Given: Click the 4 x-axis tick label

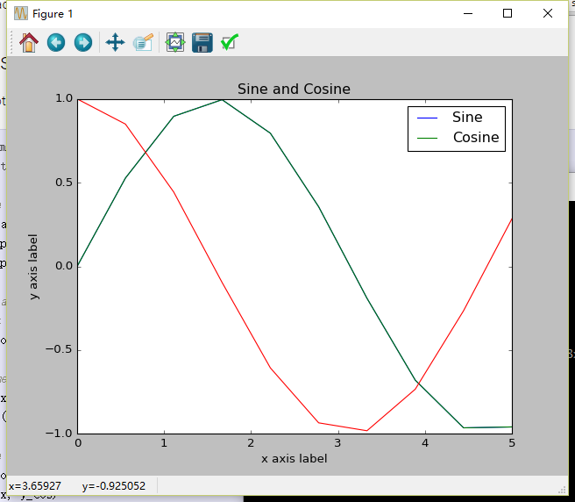Looking at the screenshot, I should point(425,443).
